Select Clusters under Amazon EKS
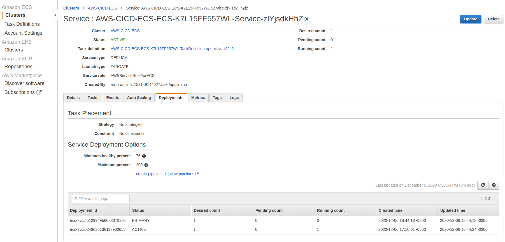The width and height of the screenshot is (505, 242). [14, 50]
